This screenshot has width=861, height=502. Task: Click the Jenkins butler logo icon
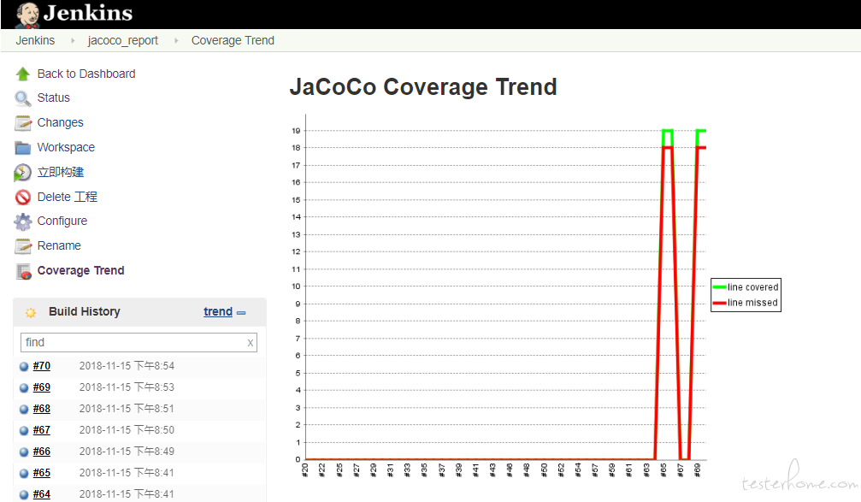[27, 15]
